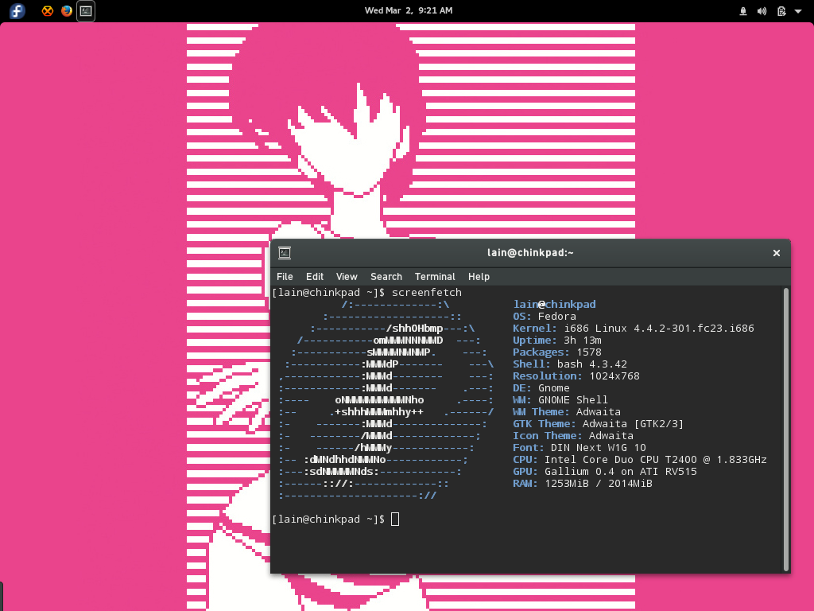This screenshot has width=814, height=611.
Task: Open the clock and calendar dropdown
Action: tap(408, 11)
